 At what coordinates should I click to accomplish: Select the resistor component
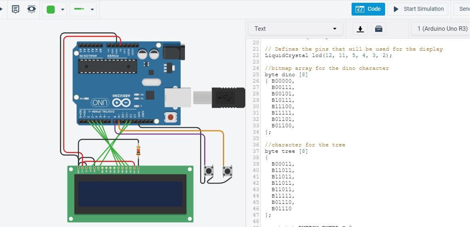pyautogui.click(x=138, y=150)
